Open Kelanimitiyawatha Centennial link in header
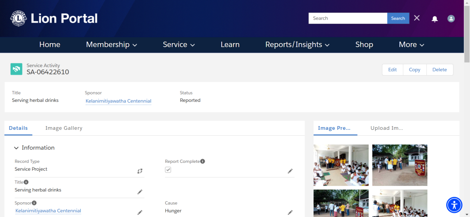Screen dimensions: 470x217 tap(118, 101)
